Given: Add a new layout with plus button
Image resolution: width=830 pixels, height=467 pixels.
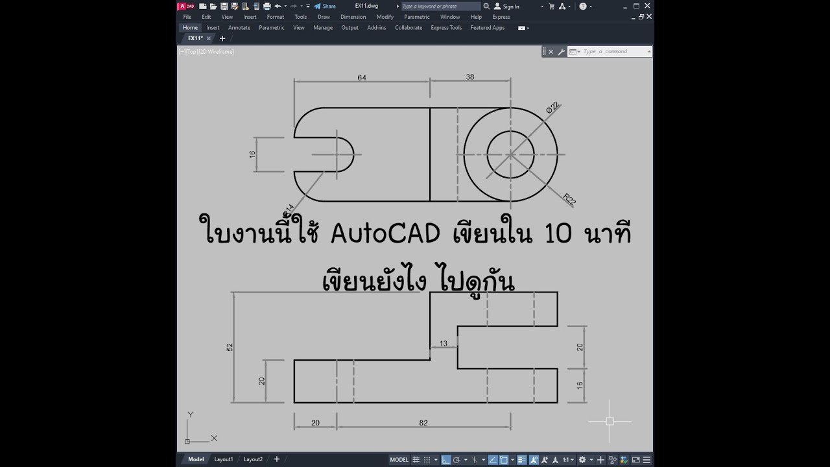Looking at the screenshot, I should (x=277, y=459).
